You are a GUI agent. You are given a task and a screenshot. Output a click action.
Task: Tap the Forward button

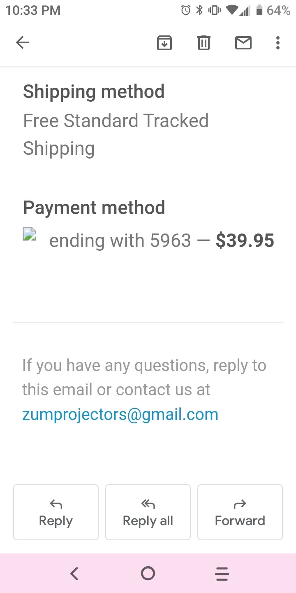tap(240, 512)
